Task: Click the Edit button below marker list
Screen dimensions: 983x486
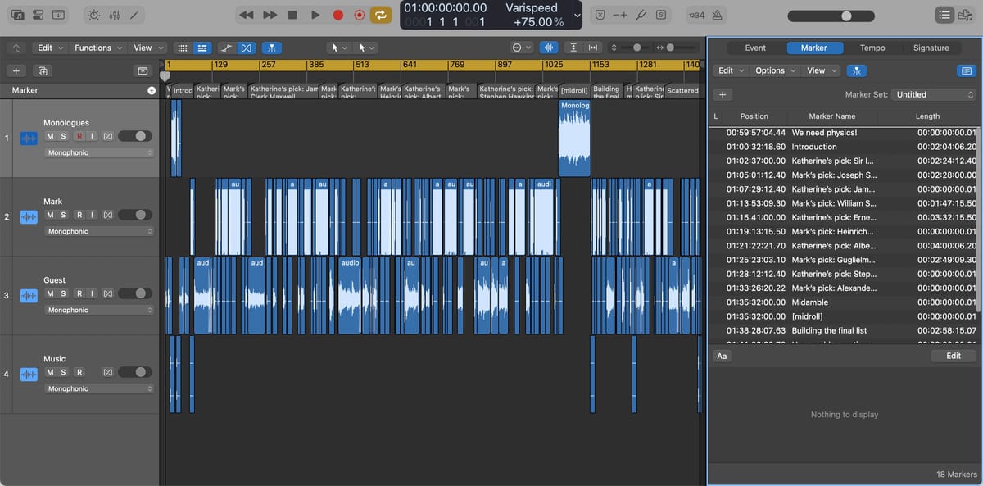Action: [954, 356]
